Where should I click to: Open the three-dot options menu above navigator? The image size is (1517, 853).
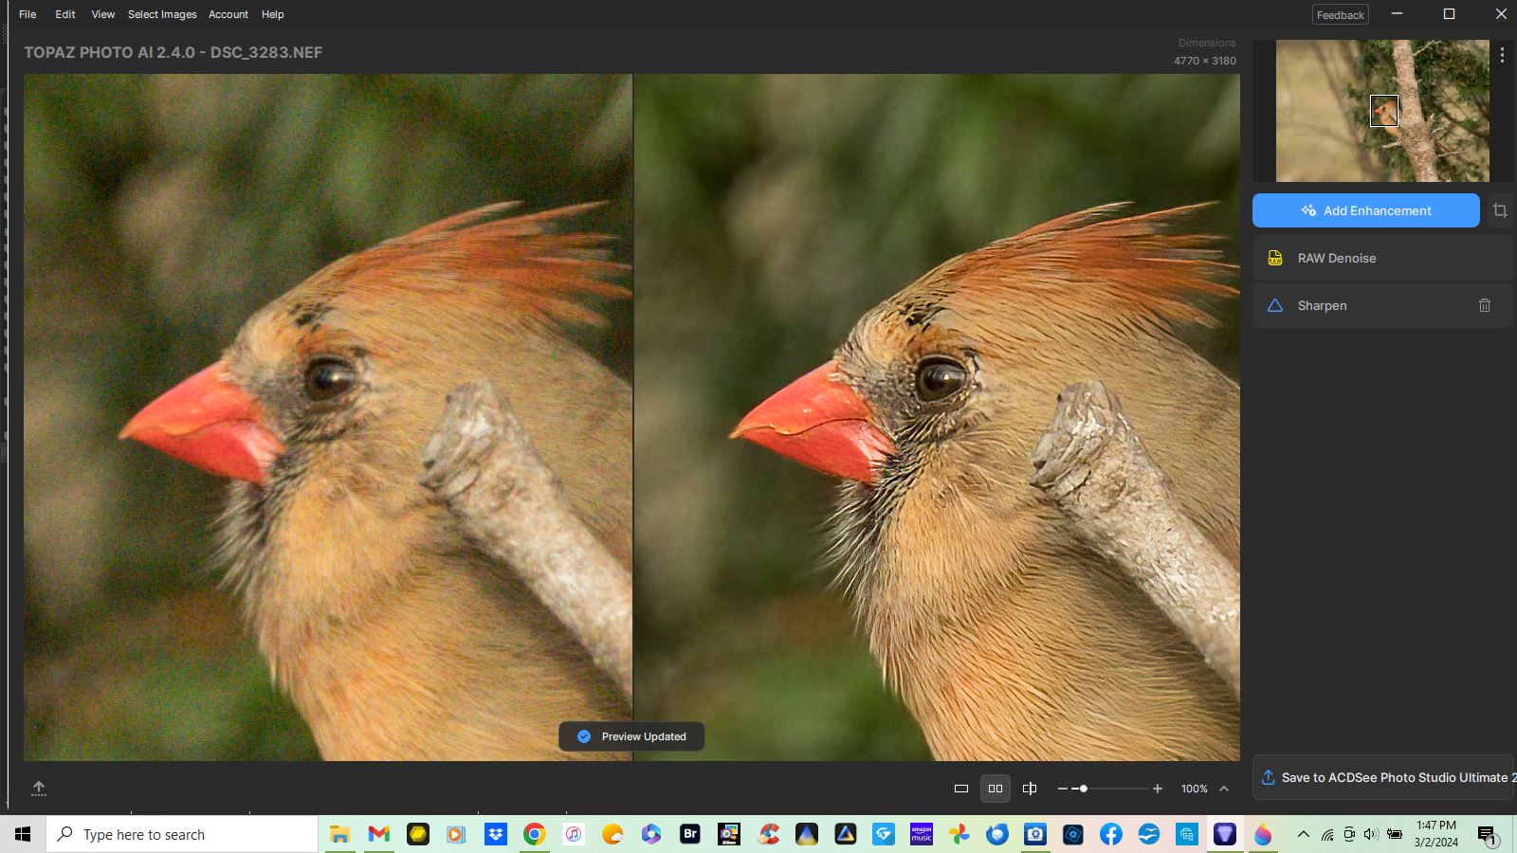[1502, 55]
